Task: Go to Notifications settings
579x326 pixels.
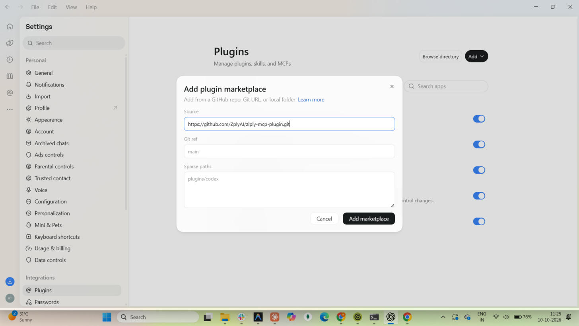Action: pyautogui.click(x=72, y=85)
